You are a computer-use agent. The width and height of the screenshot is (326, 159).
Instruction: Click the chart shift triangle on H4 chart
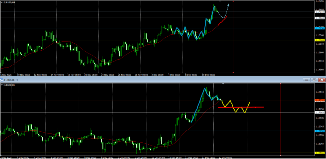pos(220,1)
